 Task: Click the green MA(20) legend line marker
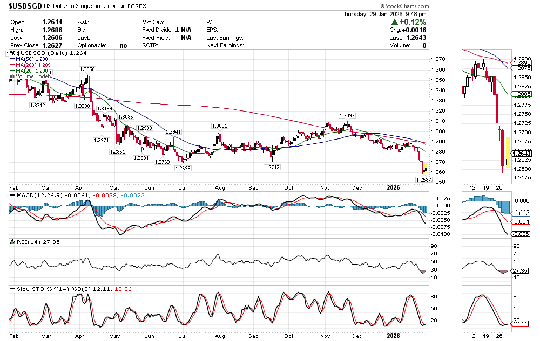tap(12, 71)
